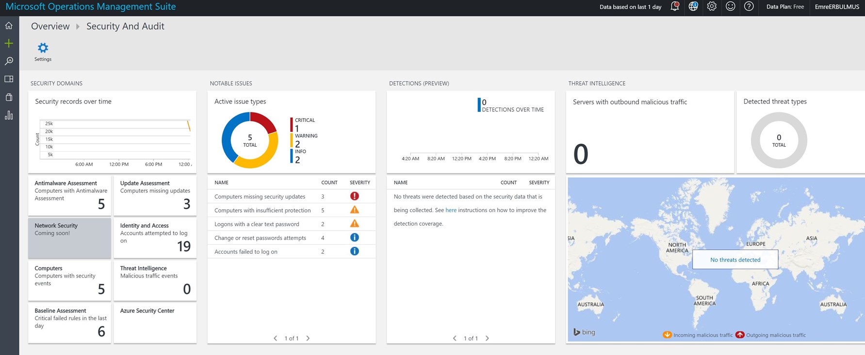Click the globe icon in top bar
The image size is (865, 355).
tap(693, 6)
